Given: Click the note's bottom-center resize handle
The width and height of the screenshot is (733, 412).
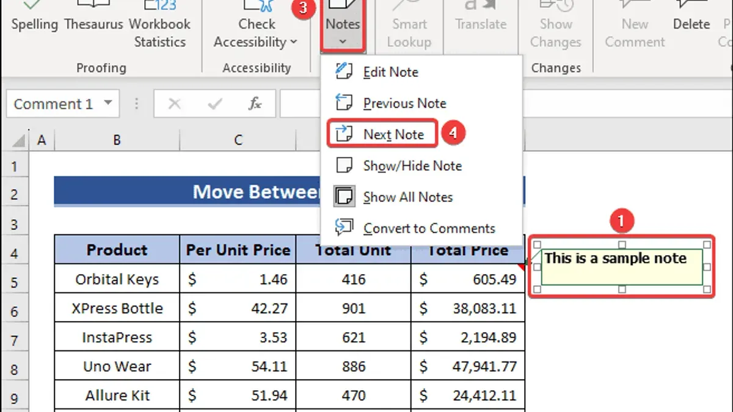Looking at the screenshot, I should (x=622, y=289).
